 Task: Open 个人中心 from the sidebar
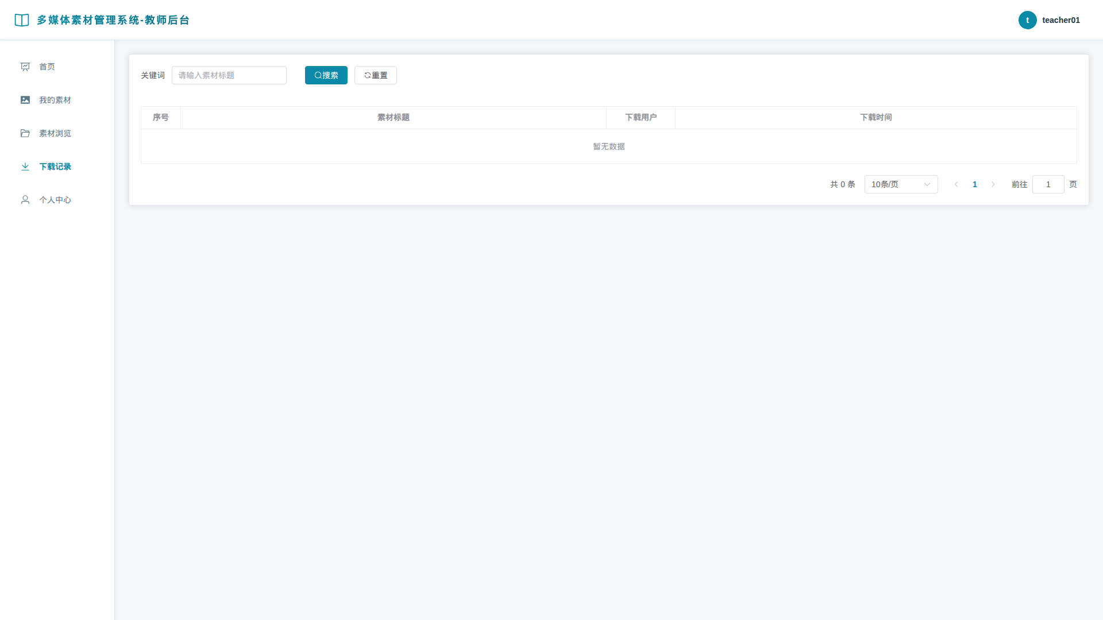click(57, 200)
